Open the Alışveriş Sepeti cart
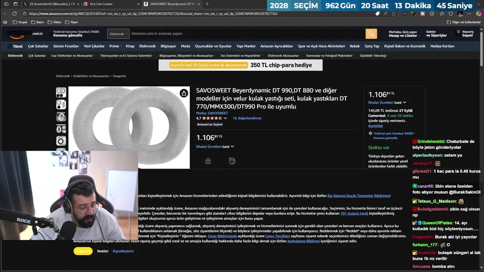Image resolution: width=484 pixels, height=272 pixels. click(464, 34)
